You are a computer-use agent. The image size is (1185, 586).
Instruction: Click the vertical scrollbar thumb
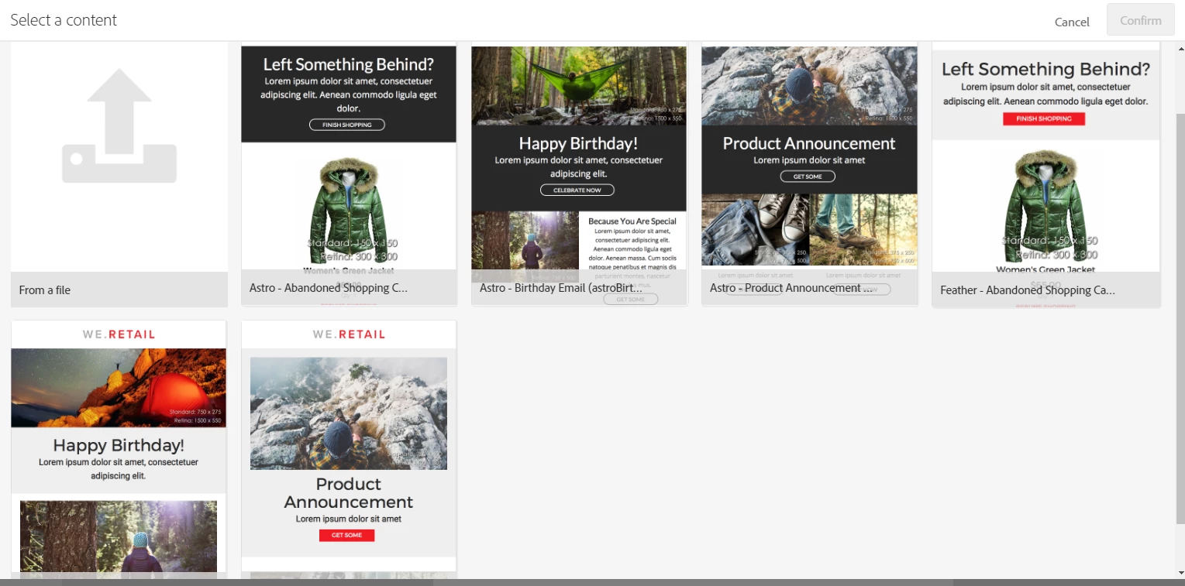click(x=1180, y=317)
